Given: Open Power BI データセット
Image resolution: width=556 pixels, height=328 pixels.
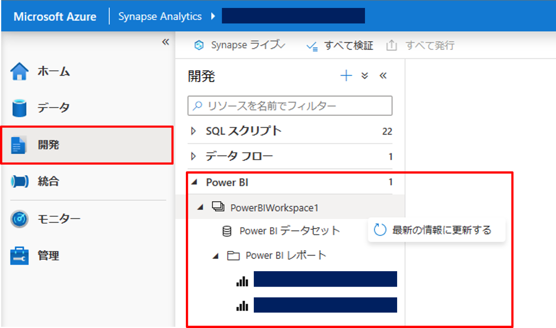Looking at the screenshot, I should 290,231.
